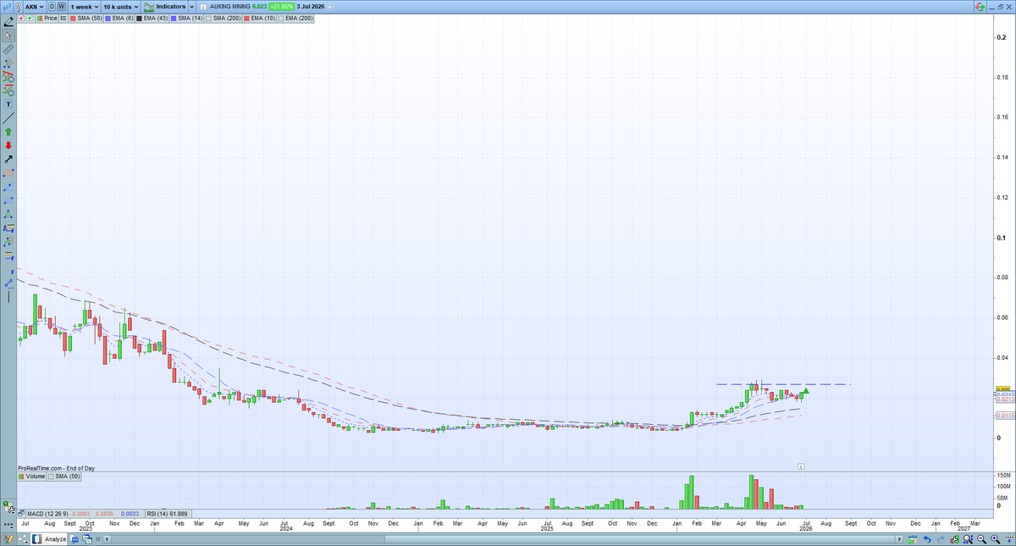
Task: Toggle SMA (14) indicator visibility
Action: pyautogui.click(x=186, y=18)
